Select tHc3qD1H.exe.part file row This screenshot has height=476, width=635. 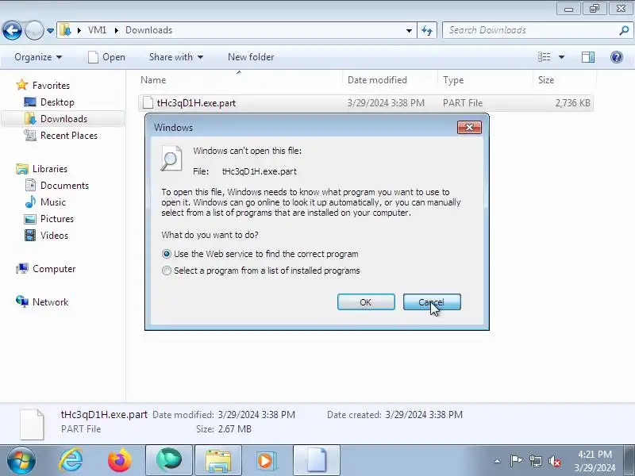pos(366,103)
